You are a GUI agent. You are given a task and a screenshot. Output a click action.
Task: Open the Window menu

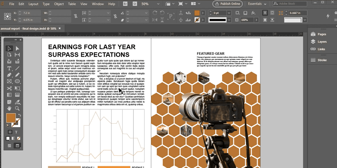[98, 4]
